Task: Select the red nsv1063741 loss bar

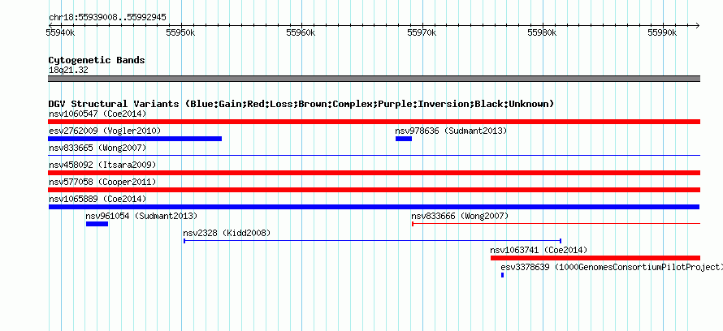Action: (x=595, y=258)
